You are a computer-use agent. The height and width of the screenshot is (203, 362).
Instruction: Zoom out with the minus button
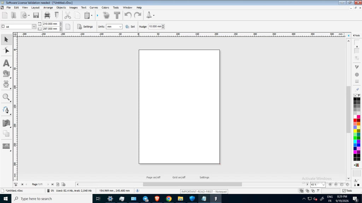336,184
